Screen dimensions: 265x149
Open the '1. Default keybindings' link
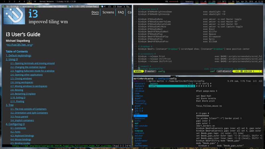click(x=19, y=56)
